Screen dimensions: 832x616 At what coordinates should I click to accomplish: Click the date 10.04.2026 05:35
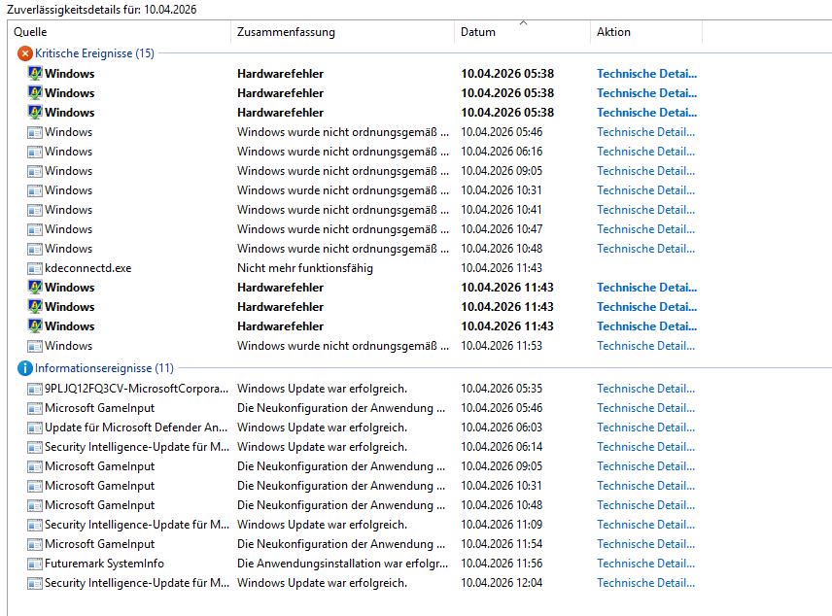pyautogui.click(x=502, y=389)
